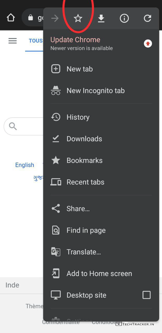The width and height of the screenshot is (162, 333).
Task: Enable the Desktop site checkbox
Action: point(146,295)
